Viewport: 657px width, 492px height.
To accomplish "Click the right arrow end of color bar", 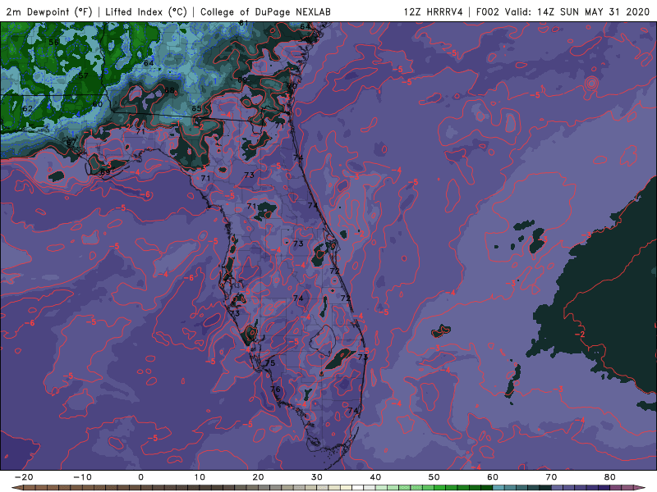I will click(x=640, y=488).
